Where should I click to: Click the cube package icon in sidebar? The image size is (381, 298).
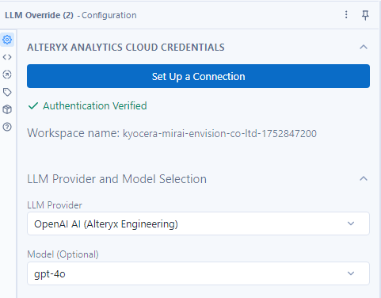tap(7, 109)
